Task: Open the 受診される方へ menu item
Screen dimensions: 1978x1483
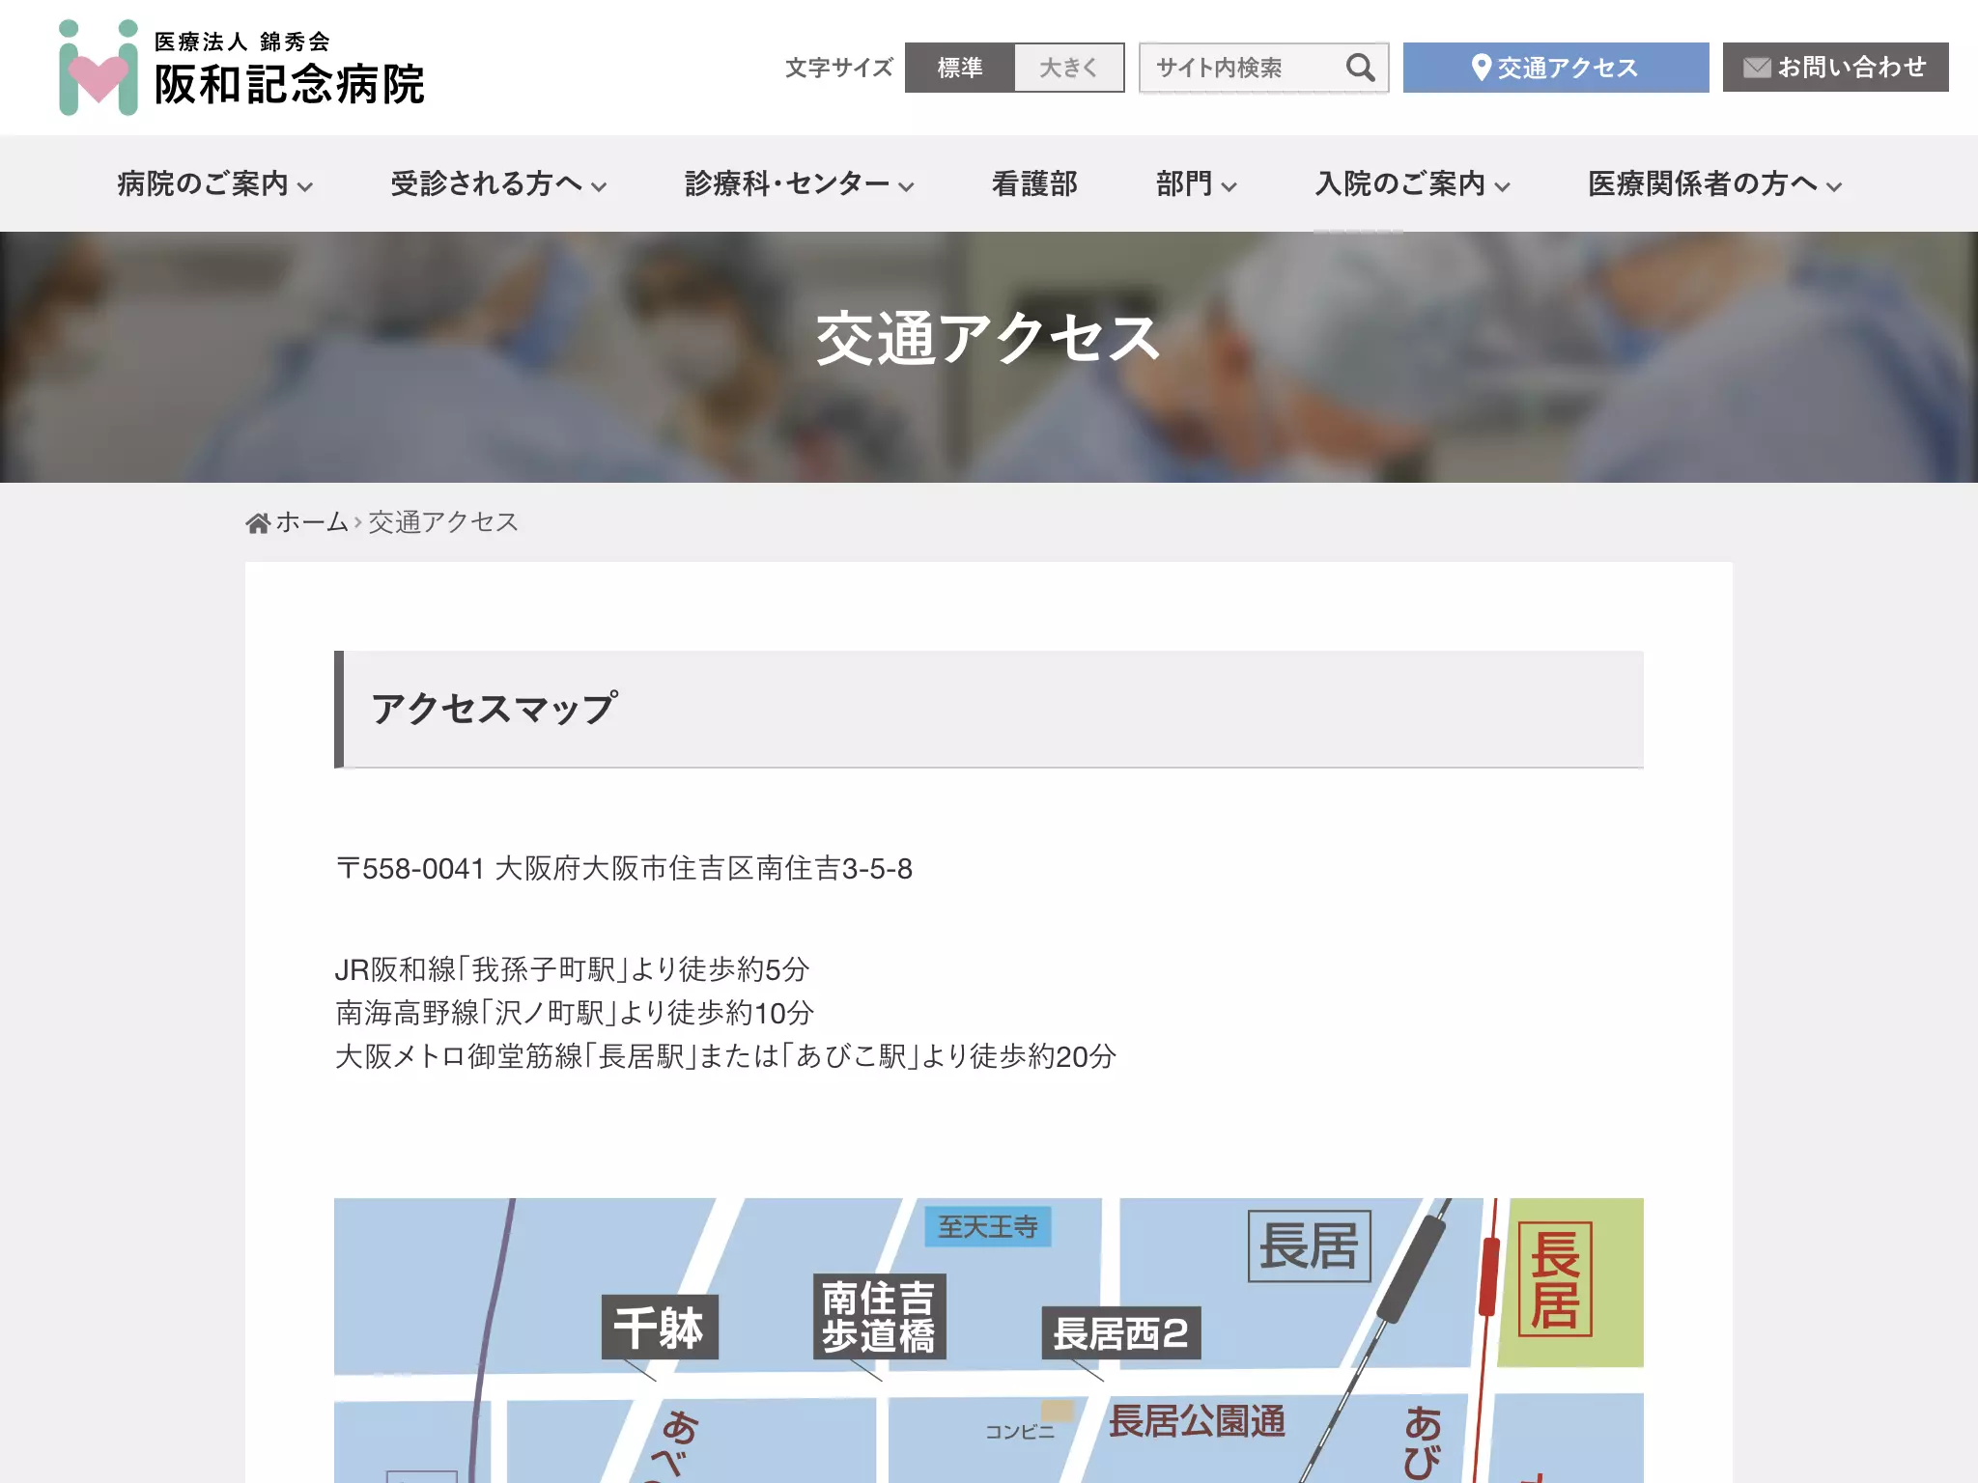Action: [487, 183]
